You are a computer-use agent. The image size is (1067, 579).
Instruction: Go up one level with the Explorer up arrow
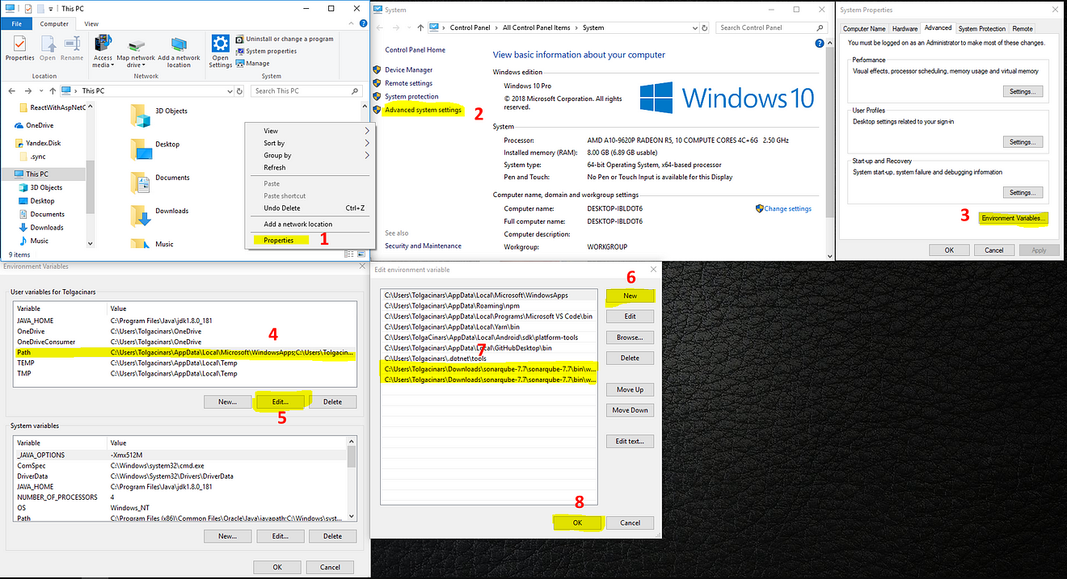[53, 91]
